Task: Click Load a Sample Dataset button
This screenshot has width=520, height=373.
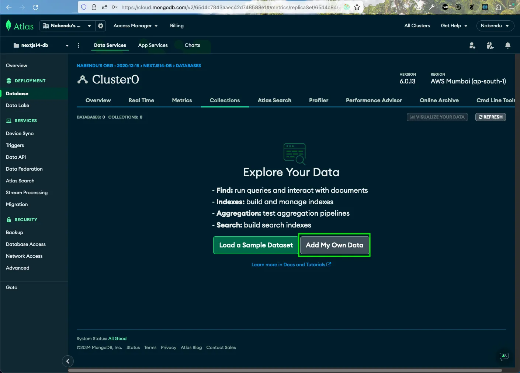Action: coord(256,245)
